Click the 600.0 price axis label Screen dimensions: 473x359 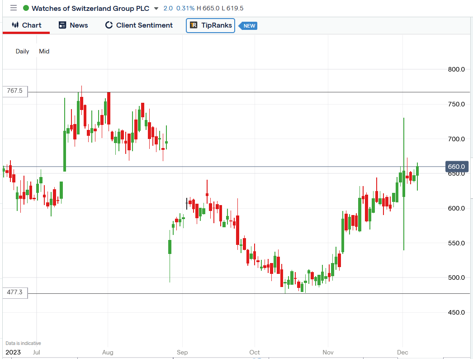[456, 208]
